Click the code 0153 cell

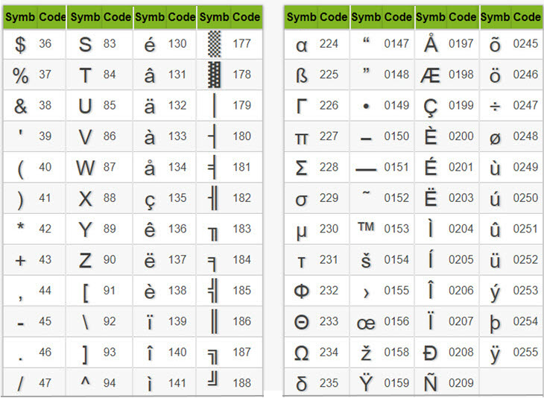pos(396,229)
